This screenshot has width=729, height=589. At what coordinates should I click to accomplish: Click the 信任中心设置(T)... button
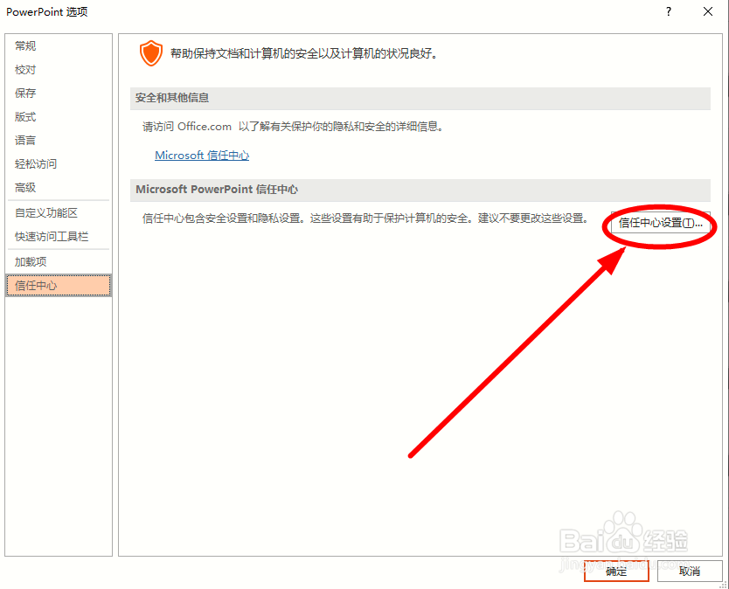[x=660, y=223]
